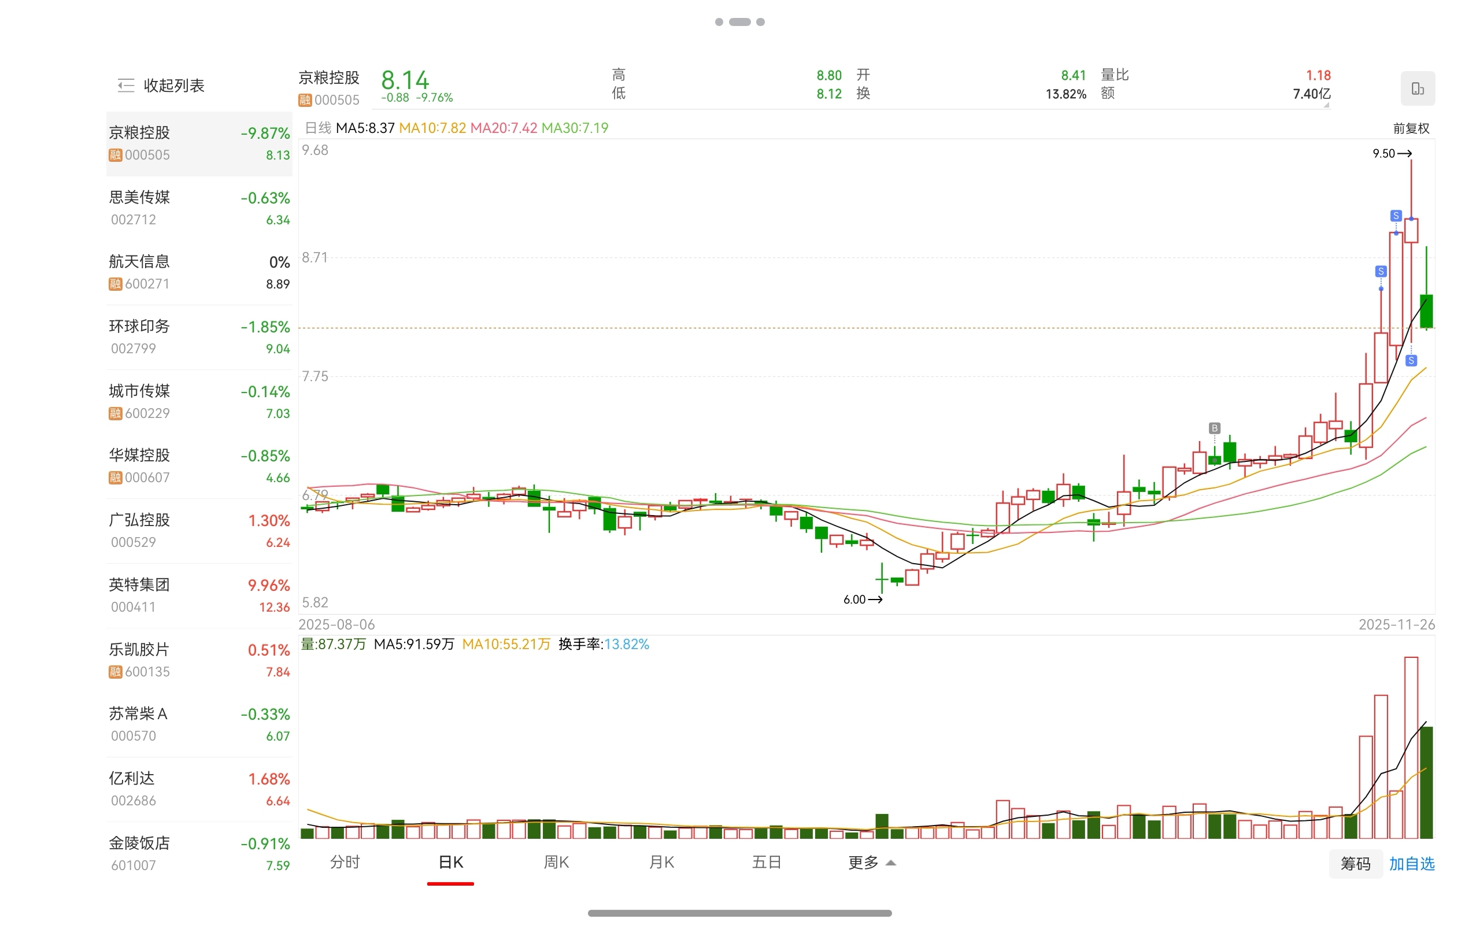This screenshot has height=925, width=1480.
Task: Switch to the 周K tab
Action: click(556, 863)
